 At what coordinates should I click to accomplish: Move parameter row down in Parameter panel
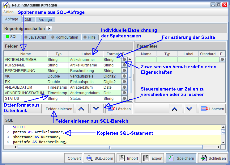[x=190, y=109]
